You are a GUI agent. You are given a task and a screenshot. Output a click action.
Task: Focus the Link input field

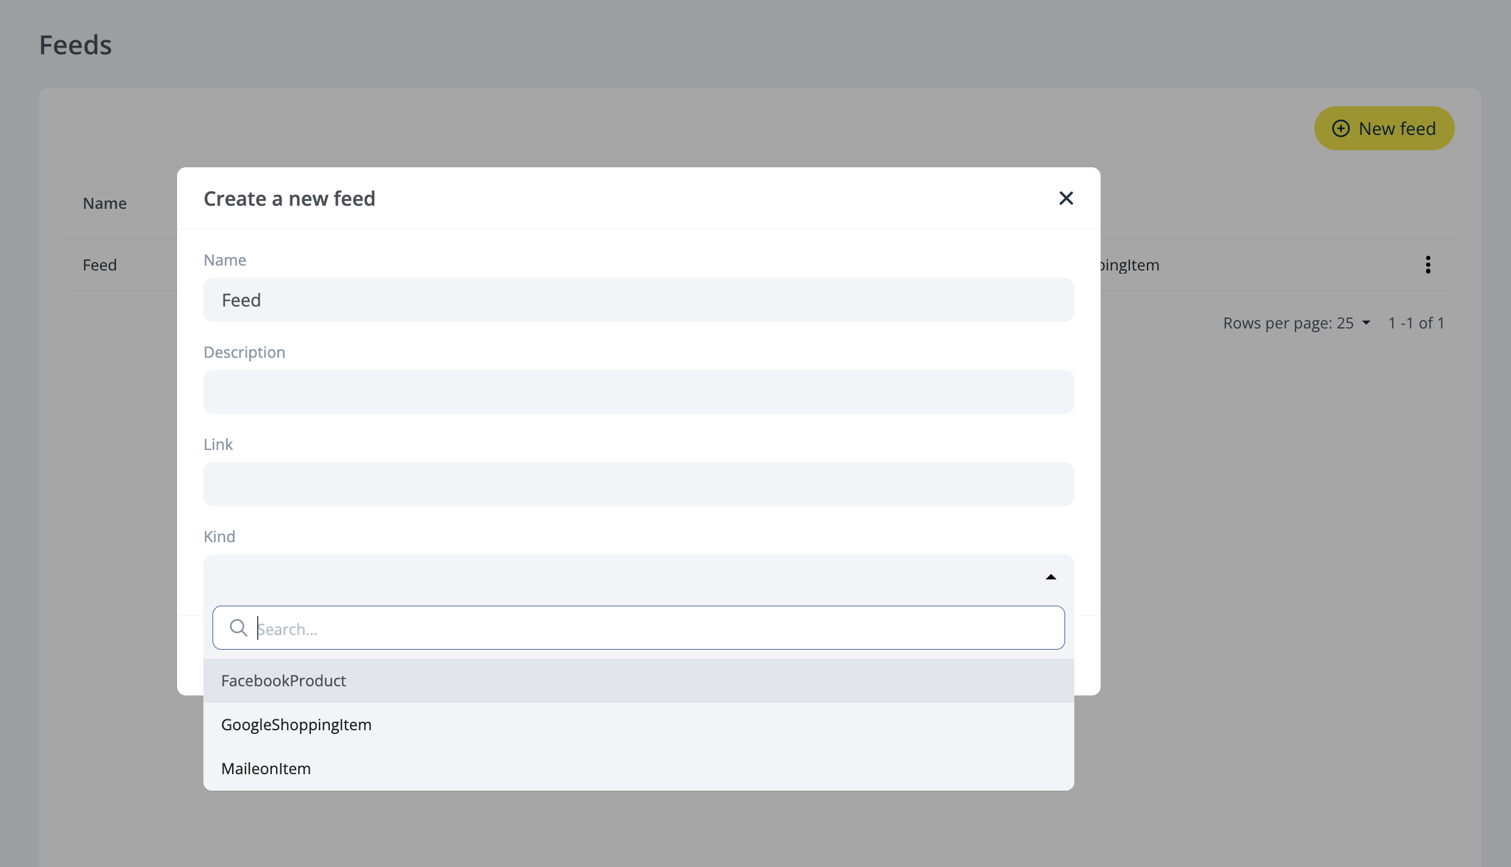638,484
